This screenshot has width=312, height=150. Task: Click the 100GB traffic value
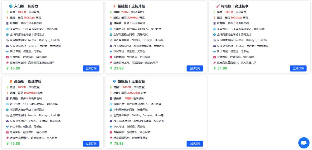coord(22,12)
